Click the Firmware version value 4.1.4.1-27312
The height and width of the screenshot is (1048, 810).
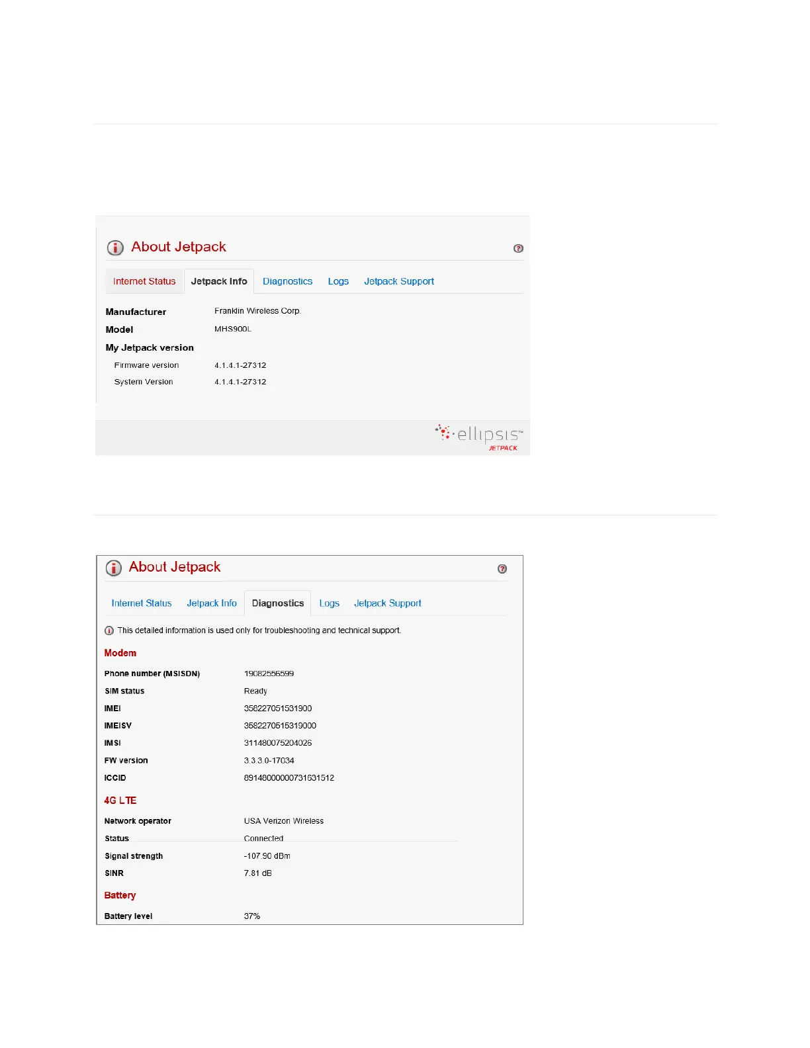coord(240,365)
